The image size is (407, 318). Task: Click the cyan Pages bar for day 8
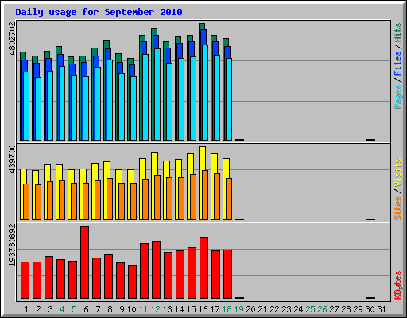110,100
